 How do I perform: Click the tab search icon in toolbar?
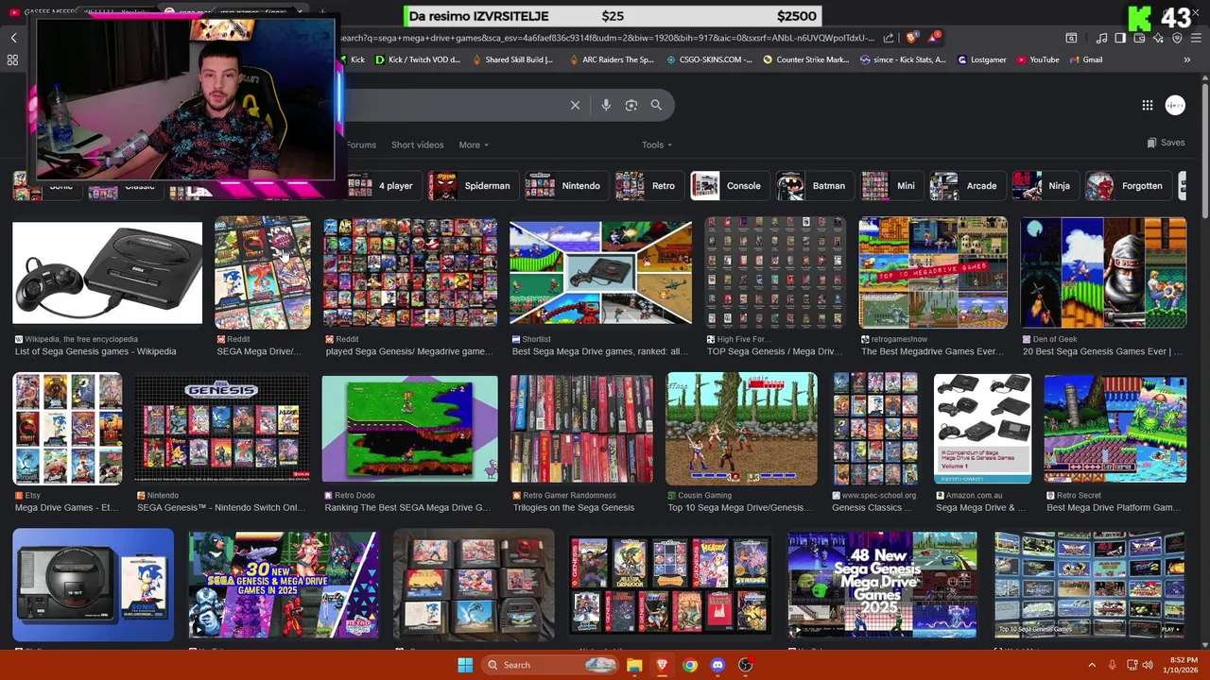pos(1071,38)
